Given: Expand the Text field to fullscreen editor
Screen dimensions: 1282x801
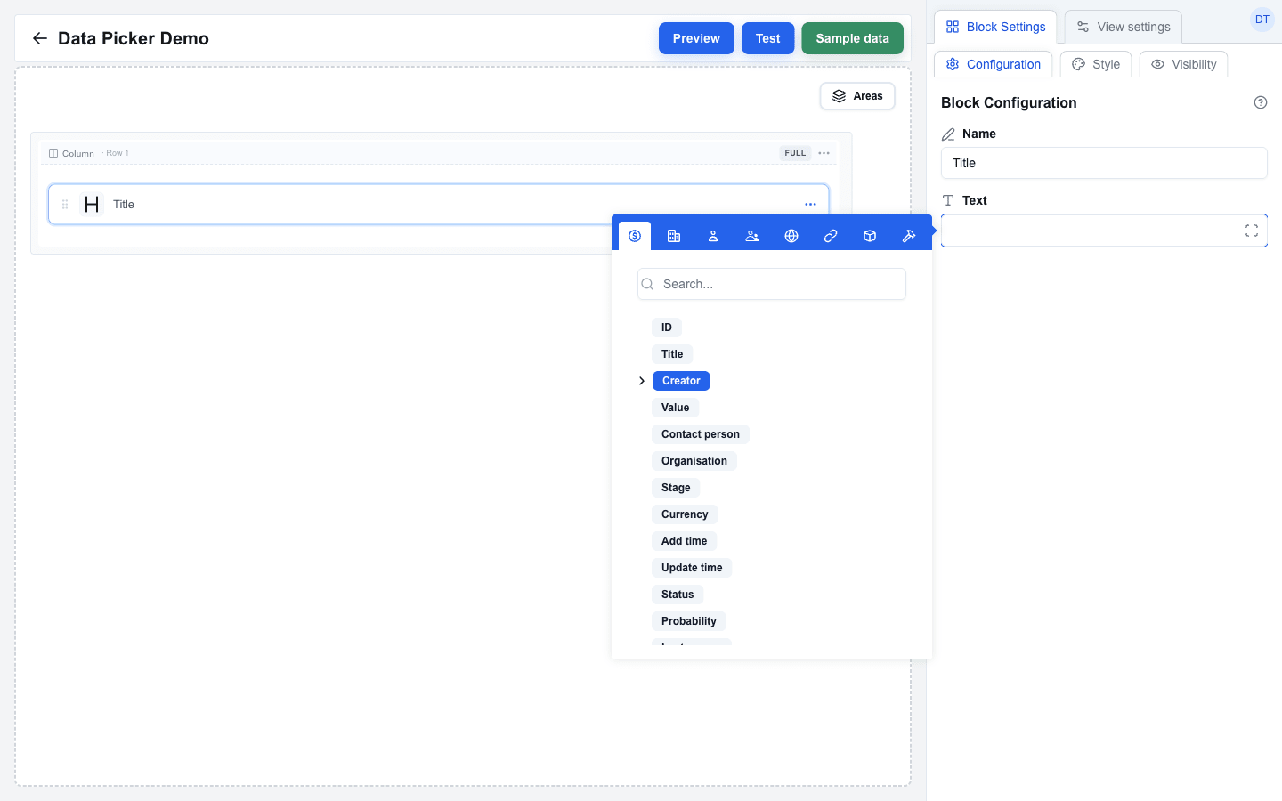Looking at the screenshot, I should [1252, 231].
